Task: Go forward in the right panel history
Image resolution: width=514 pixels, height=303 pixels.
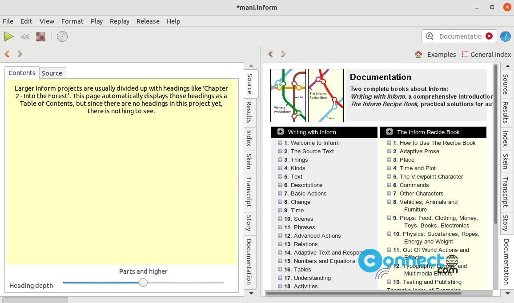Action: (284, 54)
